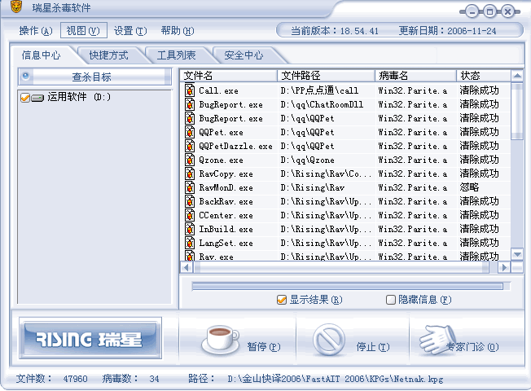The height and width of the screenshot is (391, 531).
Task: Select the 运用软件 (D:) scan target label
Action: (x=79, y=97)
